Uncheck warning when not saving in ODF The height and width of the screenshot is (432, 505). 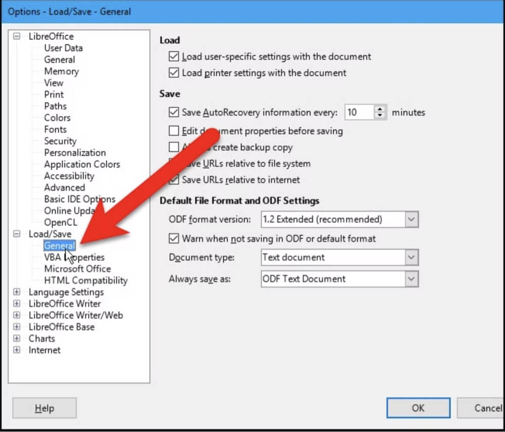[174, 238]
